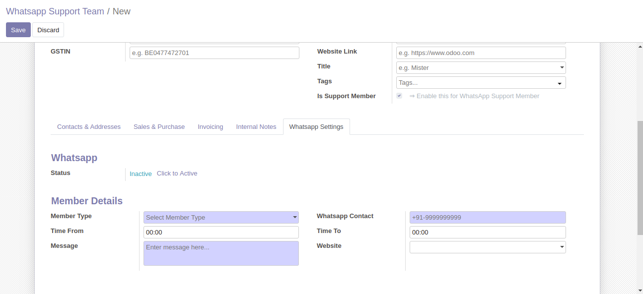This screenshot has width=643, height=294.
Task: Open the Whatsapp Settings tab
Action: pos(316,127)
